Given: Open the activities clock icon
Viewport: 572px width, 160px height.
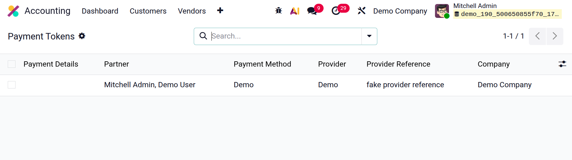Looking at the screenshot, I should (336, 11).
